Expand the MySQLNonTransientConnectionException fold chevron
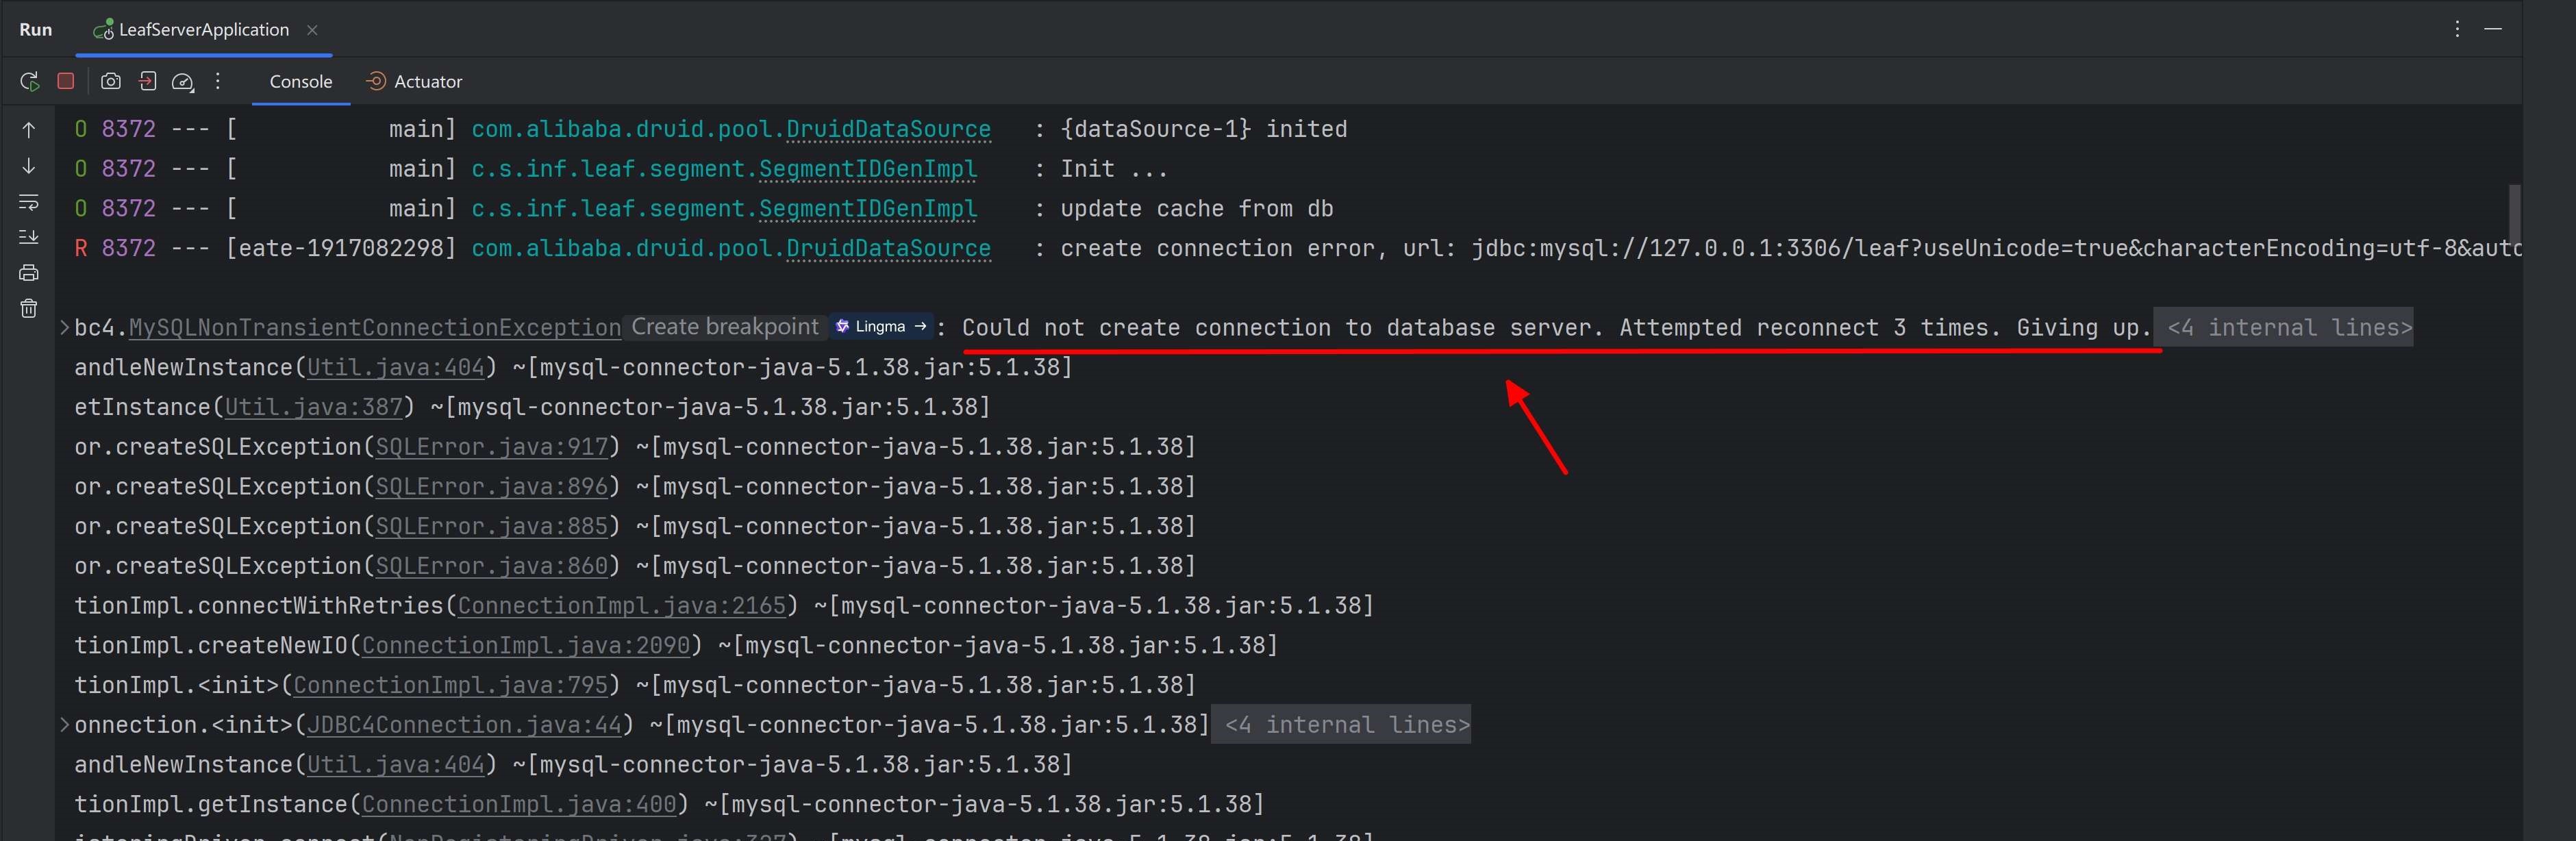 65,327
